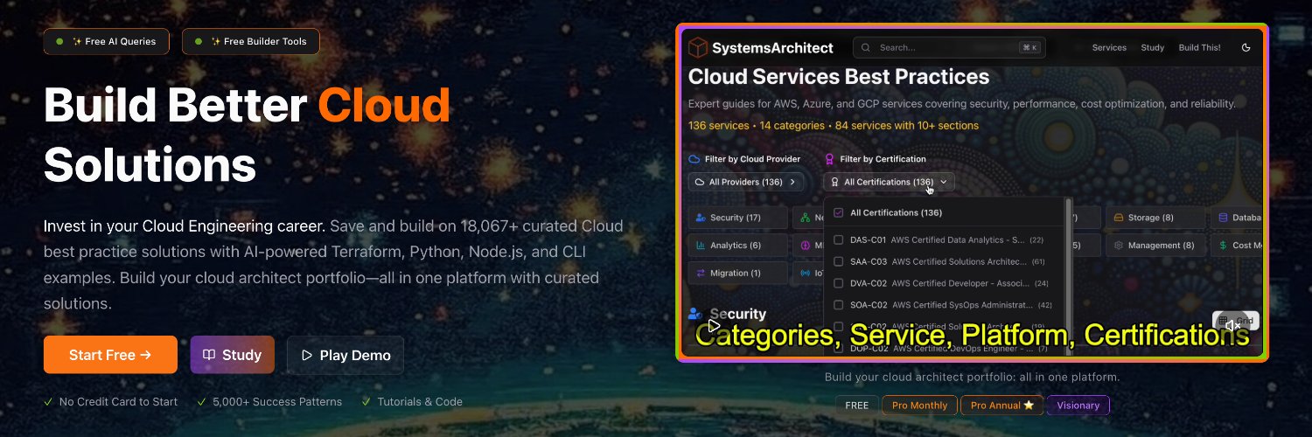
Task: Click the 136 services statistics line
Action: coord(834,126)
